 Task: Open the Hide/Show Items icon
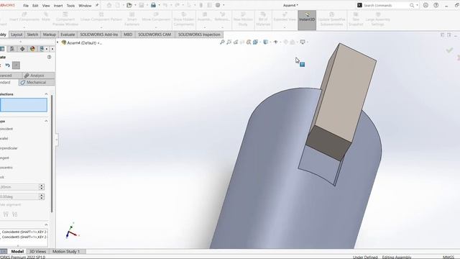275,42
